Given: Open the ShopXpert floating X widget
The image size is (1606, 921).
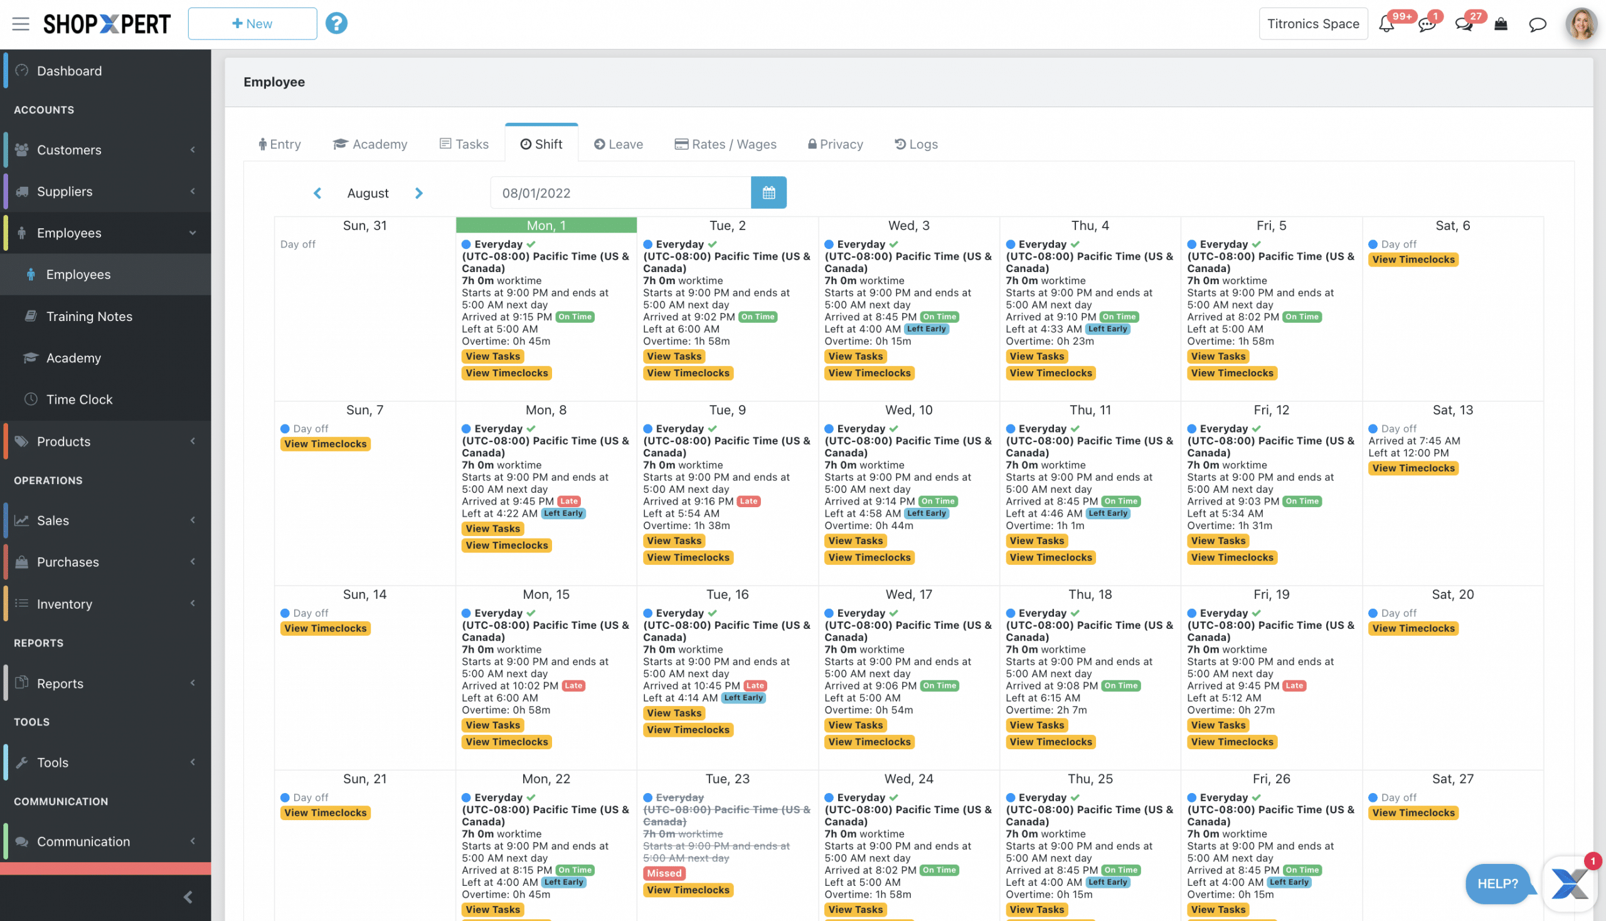Looking at the screenshot, I should [1571, 883].
